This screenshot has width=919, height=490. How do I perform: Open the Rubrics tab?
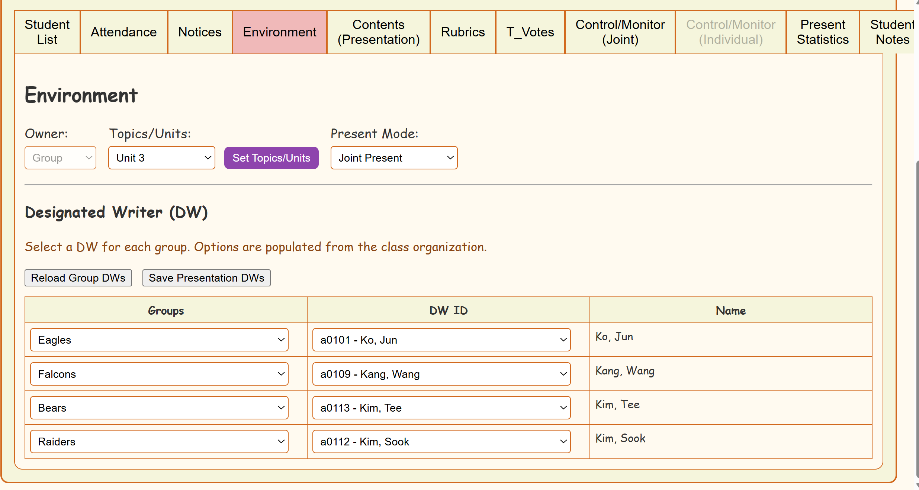463,32
